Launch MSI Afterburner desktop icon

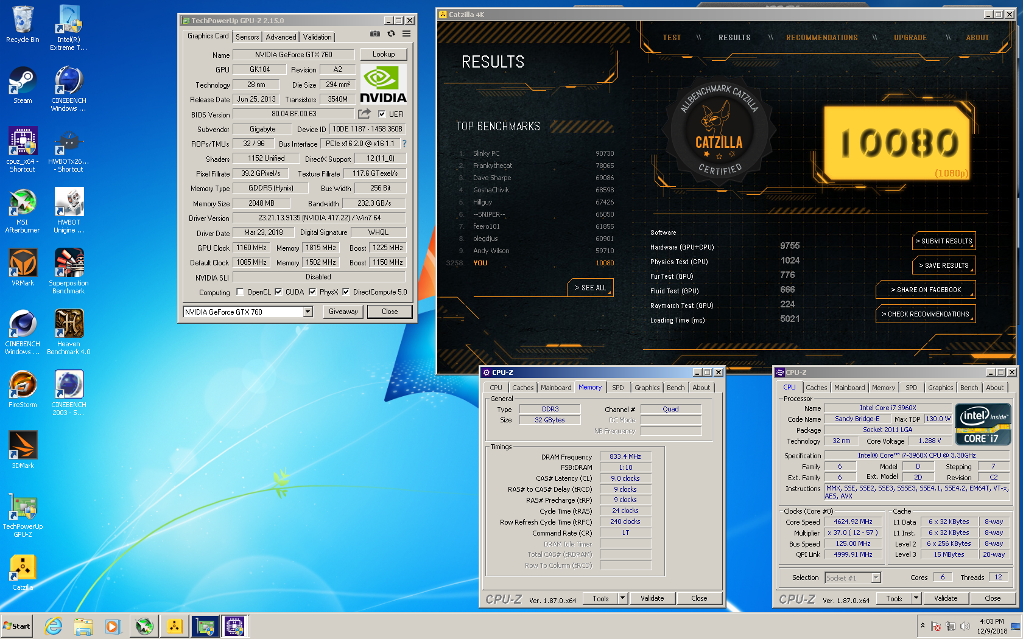[23, 211]
